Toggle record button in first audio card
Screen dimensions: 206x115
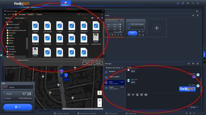112,35
